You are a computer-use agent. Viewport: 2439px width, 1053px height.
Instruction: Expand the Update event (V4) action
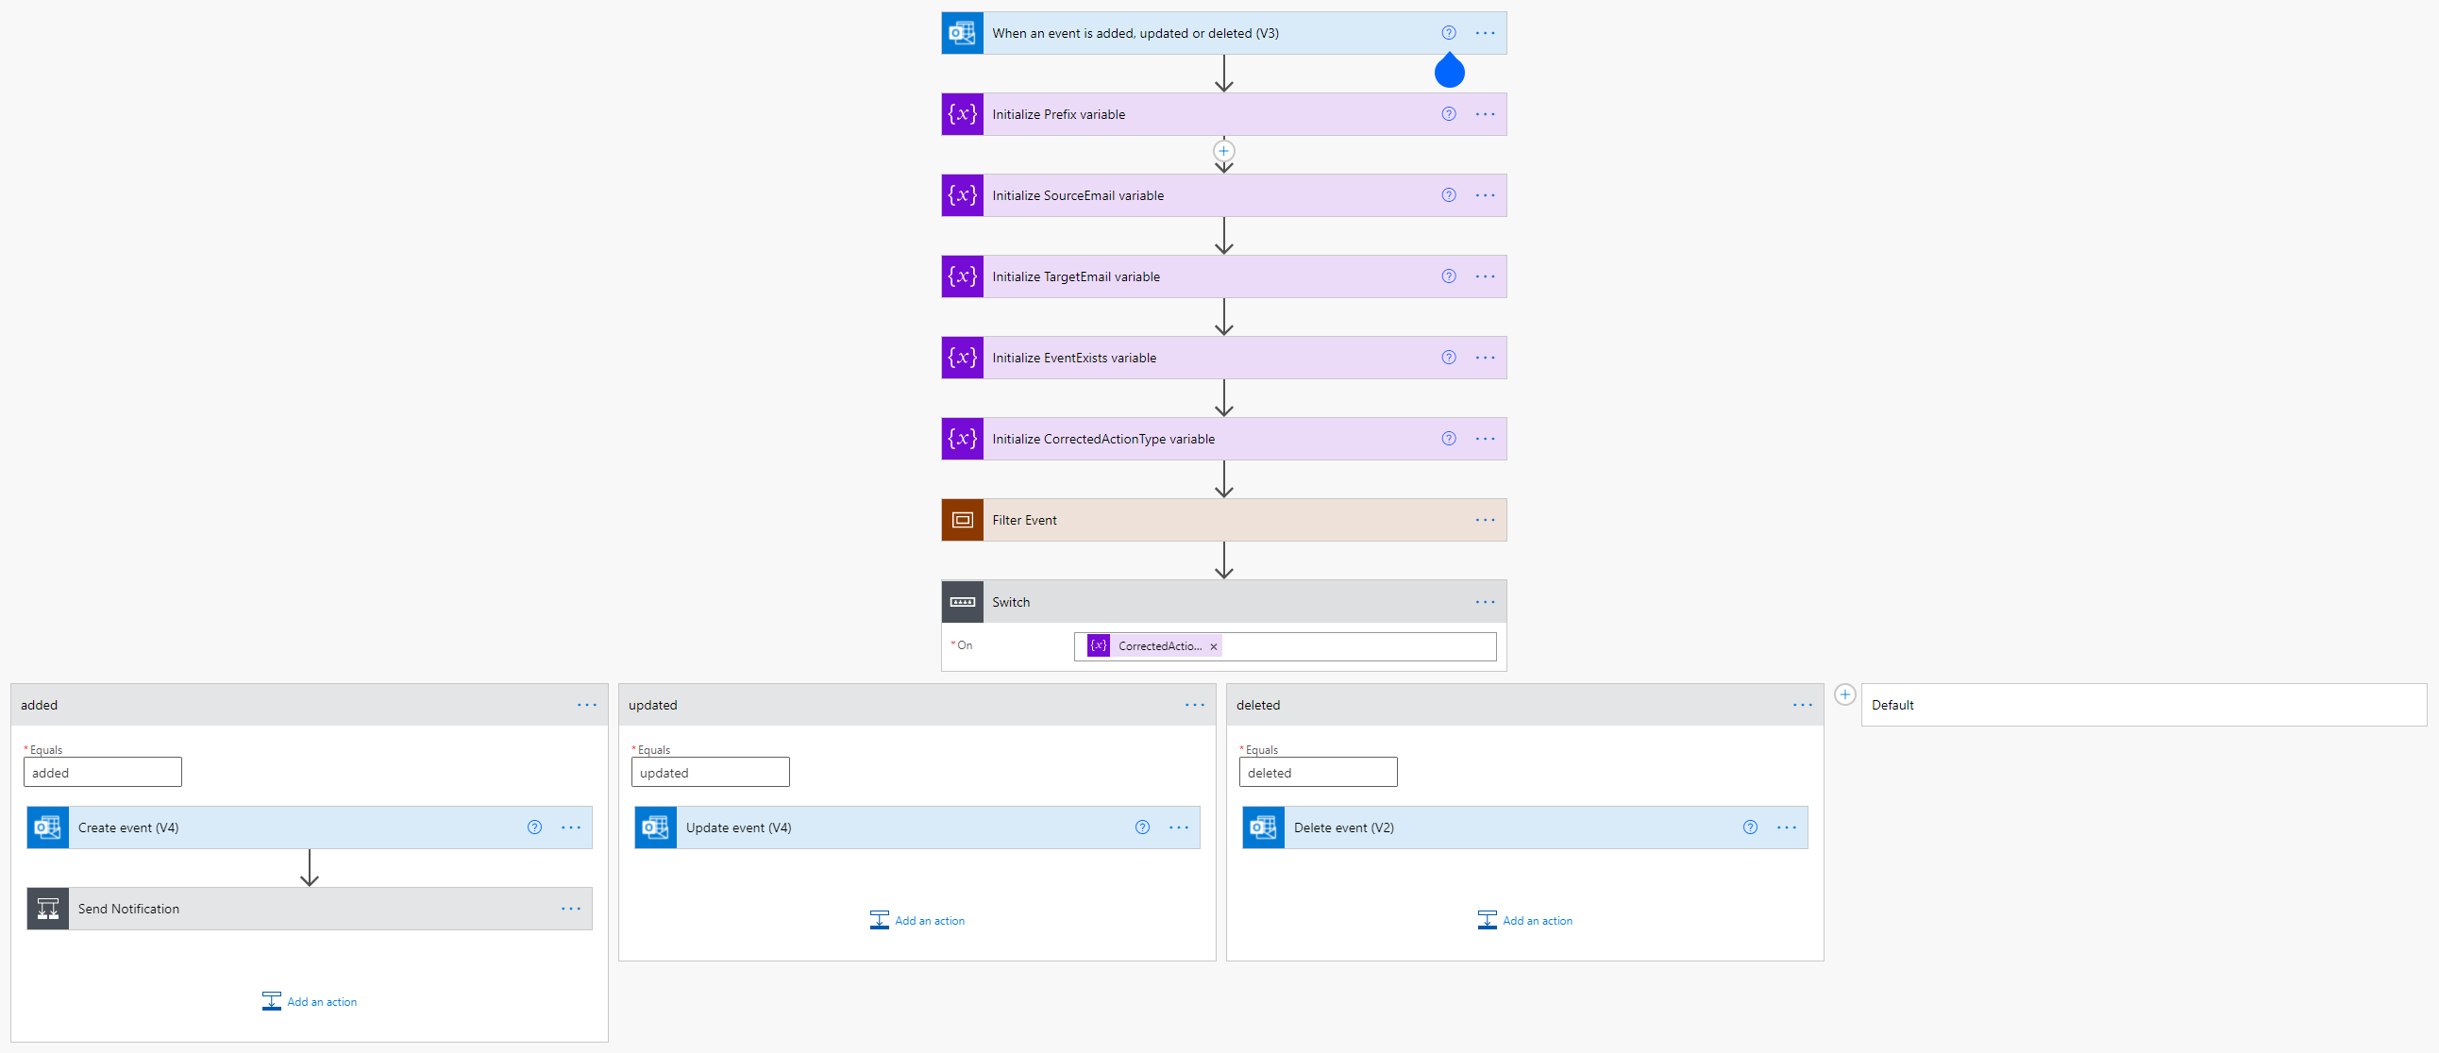click(x=737, y=827)
